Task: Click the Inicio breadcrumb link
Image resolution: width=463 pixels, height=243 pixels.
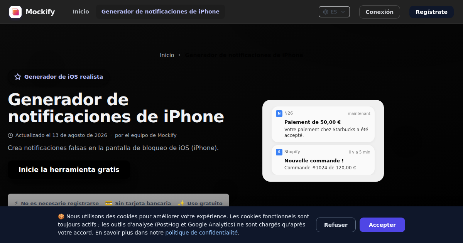Action: pyautogui.click(x=167, y=55)
